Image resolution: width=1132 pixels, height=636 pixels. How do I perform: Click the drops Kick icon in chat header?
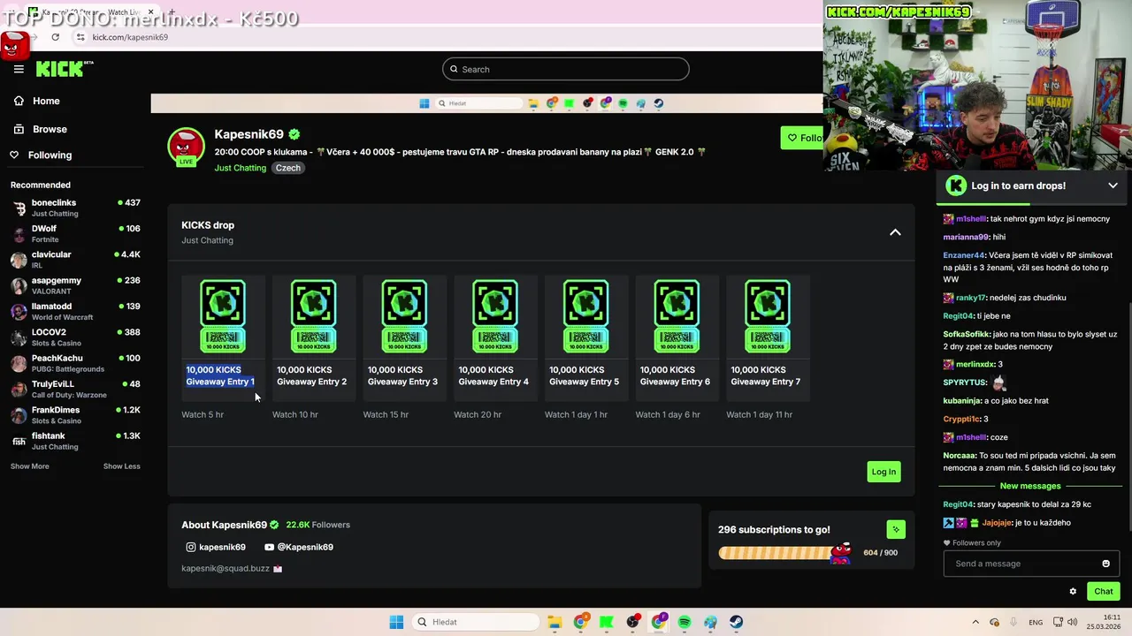(956, 185)
